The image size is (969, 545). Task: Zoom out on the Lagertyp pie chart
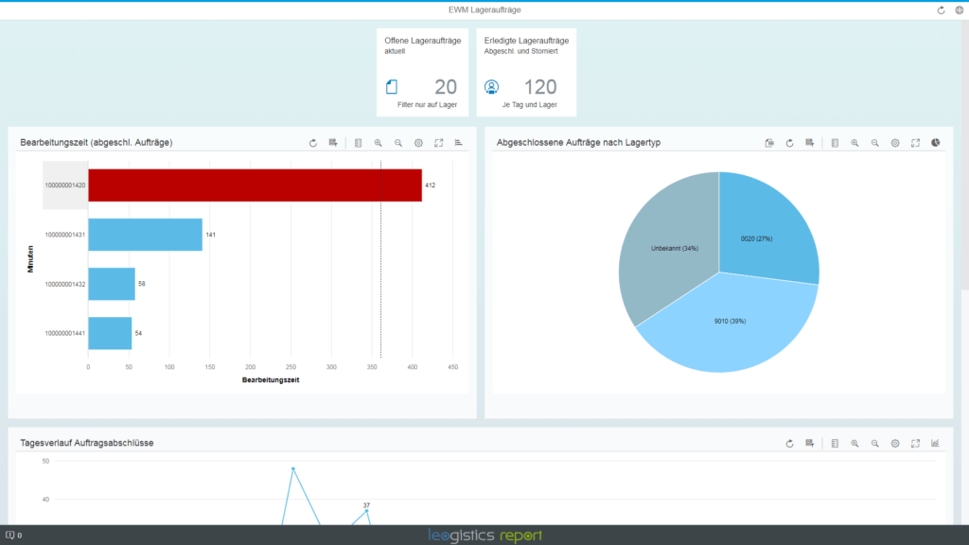875,143
